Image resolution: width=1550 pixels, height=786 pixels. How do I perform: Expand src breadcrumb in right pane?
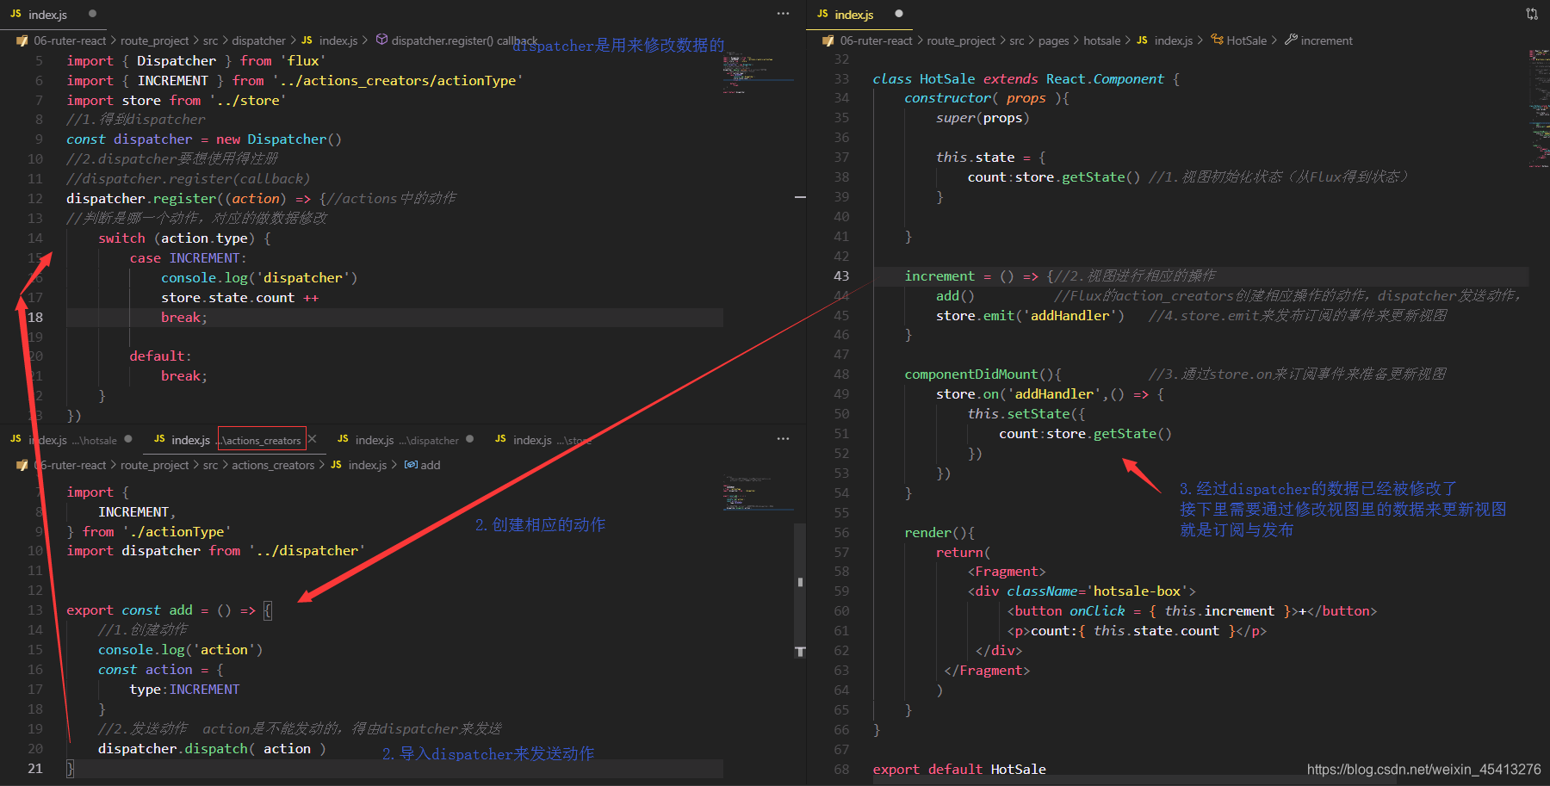1017,40
